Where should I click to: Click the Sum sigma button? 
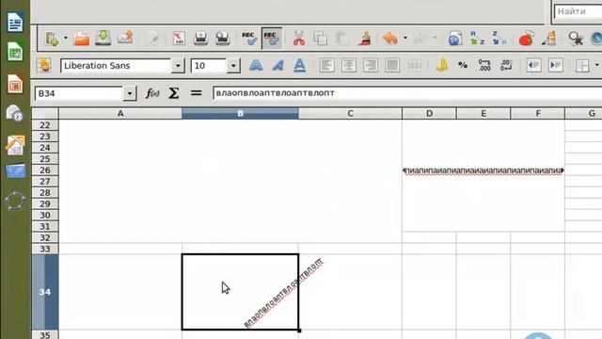click(173, 93)
